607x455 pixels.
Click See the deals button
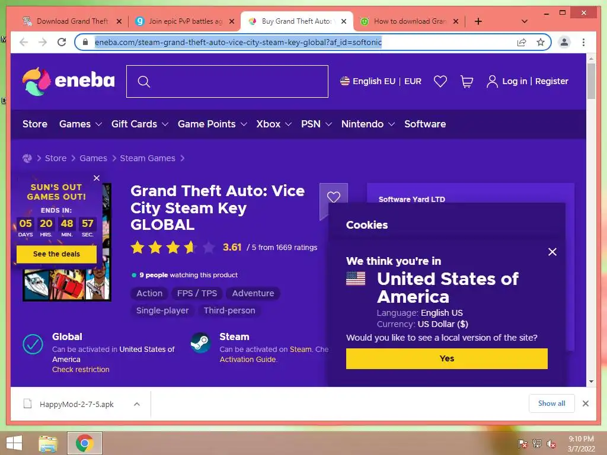pyautogui.click(x=56, y=254)
